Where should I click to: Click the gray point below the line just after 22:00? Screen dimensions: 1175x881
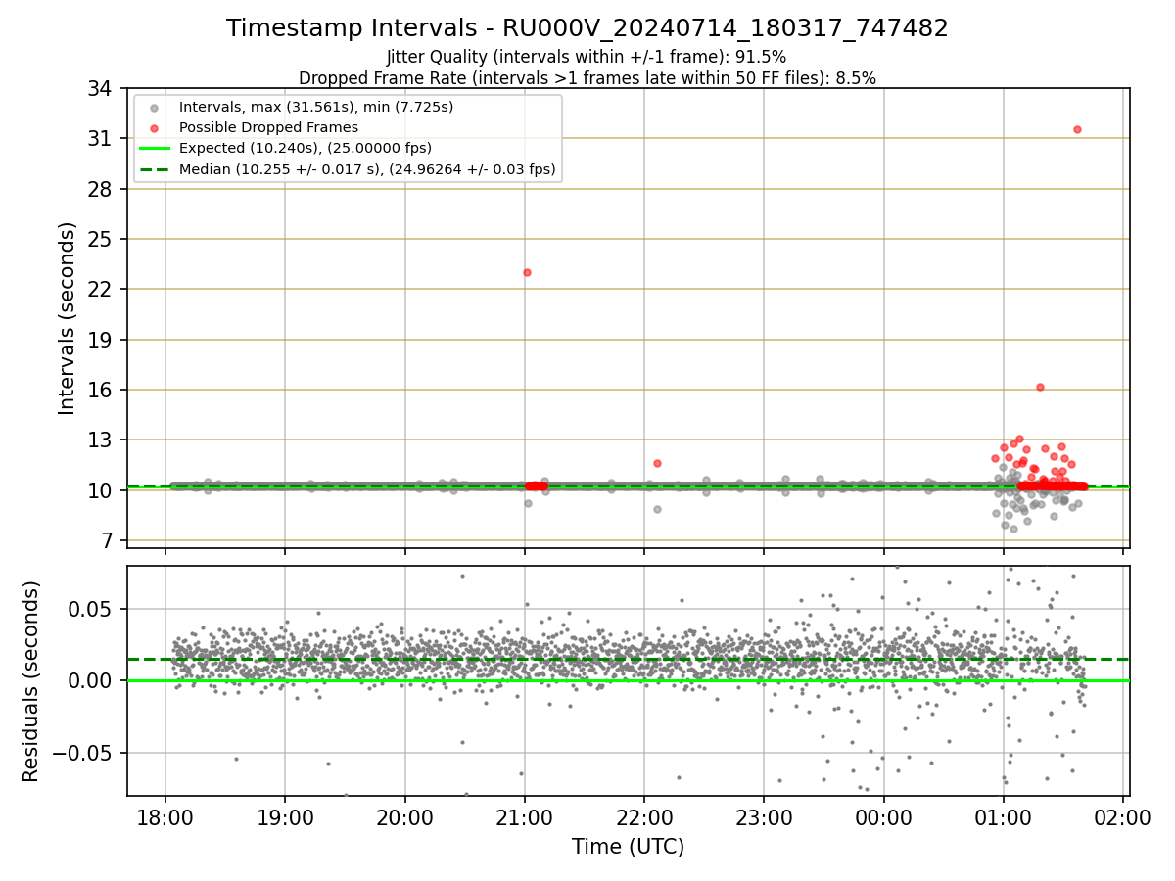coord(657,509)
